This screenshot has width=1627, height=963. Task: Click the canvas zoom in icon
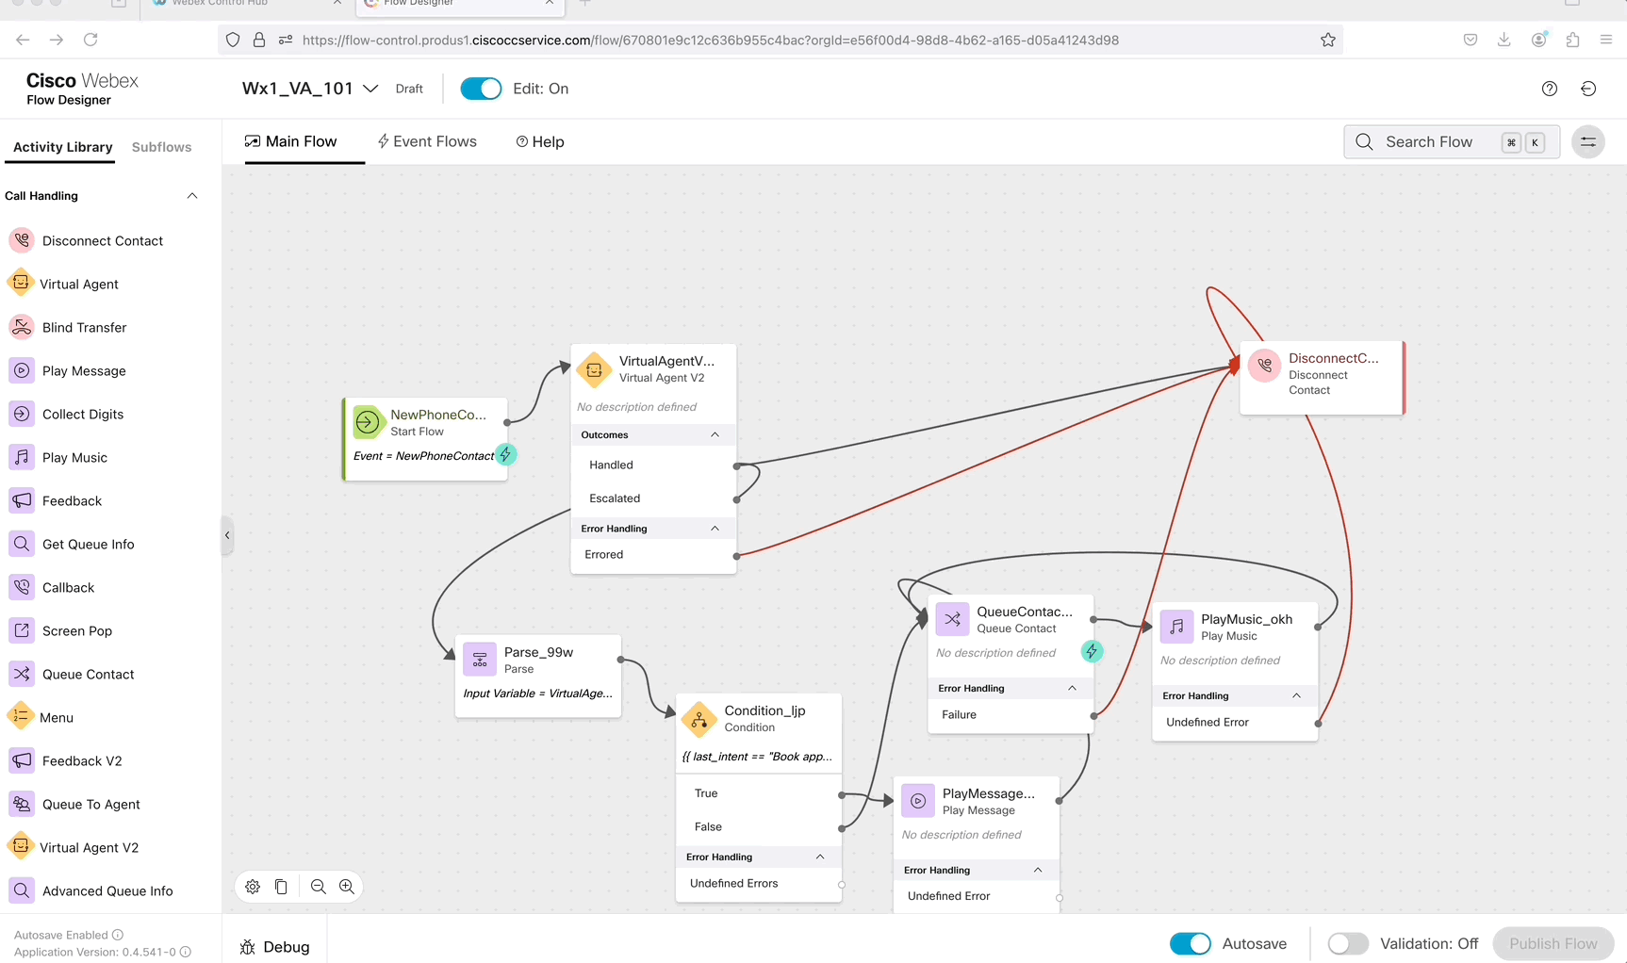347,887
